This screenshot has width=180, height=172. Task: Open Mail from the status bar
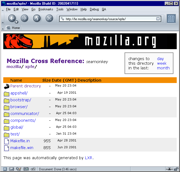click(11, 169)
